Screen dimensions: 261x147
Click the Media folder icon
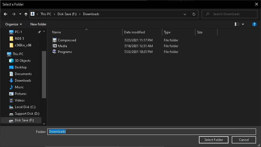coord(54,46)
